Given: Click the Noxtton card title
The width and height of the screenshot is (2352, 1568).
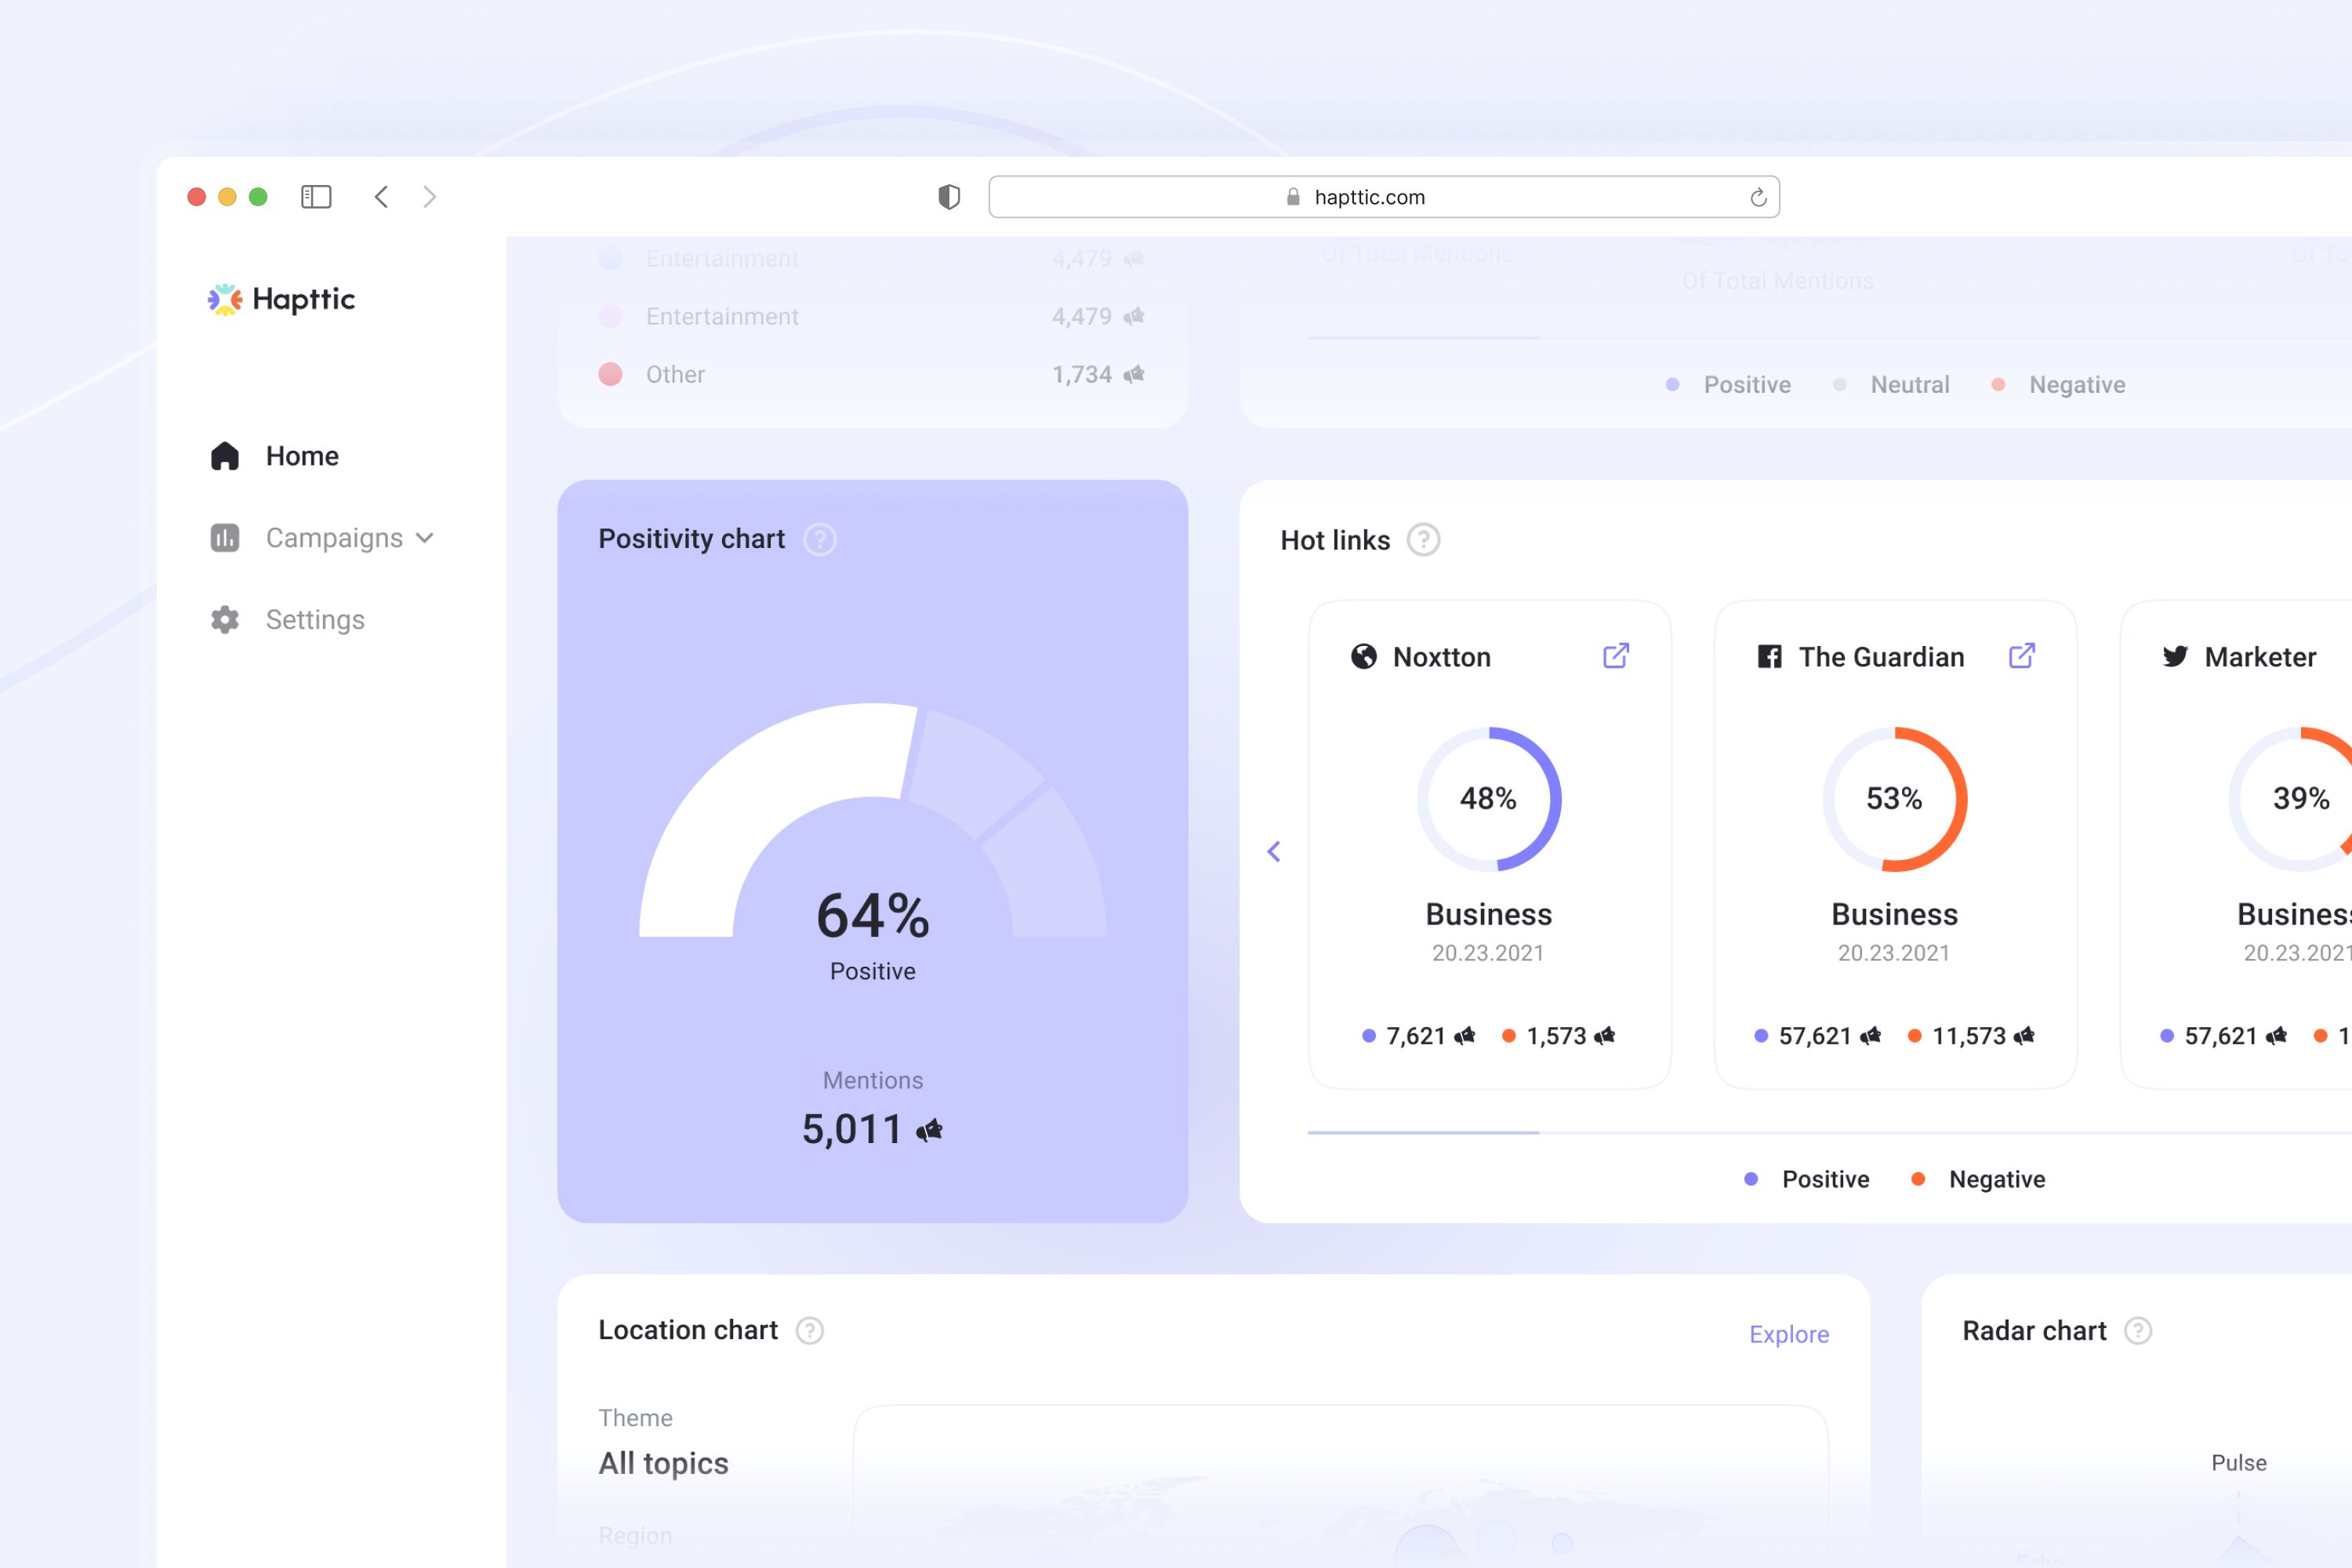Looking at the screenshot, I should click(1442, 657).
